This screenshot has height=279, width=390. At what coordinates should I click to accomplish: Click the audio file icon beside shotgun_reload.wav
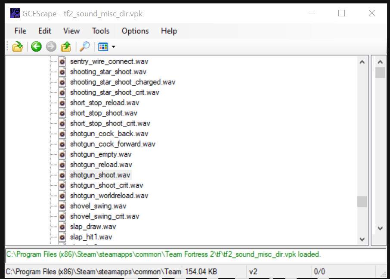(62, 165)
